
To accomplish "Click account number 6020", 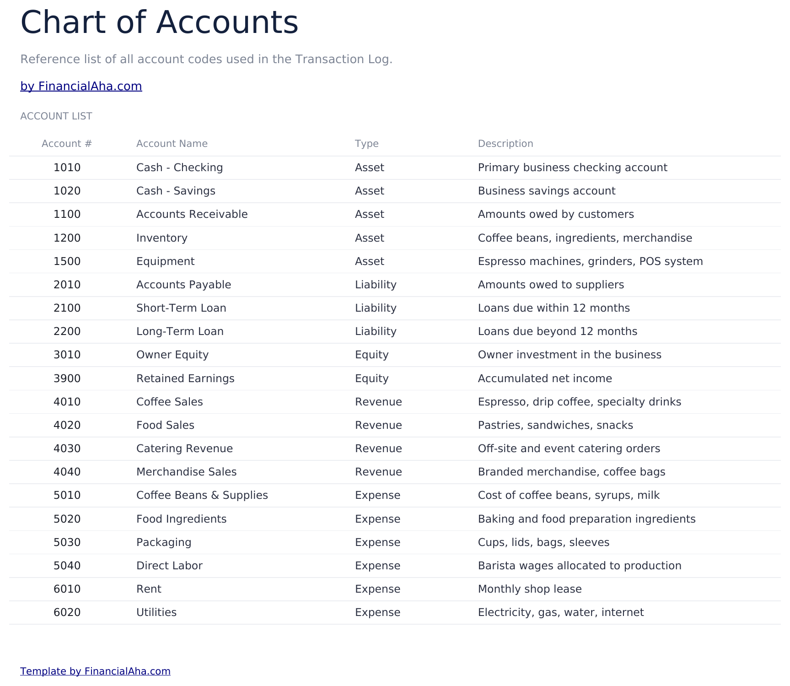I will click(67, 612).
